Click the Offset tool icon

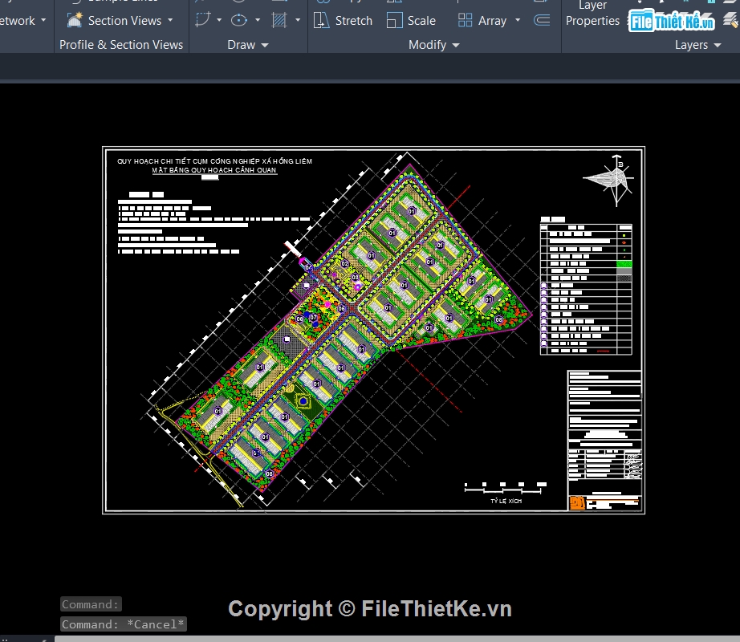[x=542, y=20]
